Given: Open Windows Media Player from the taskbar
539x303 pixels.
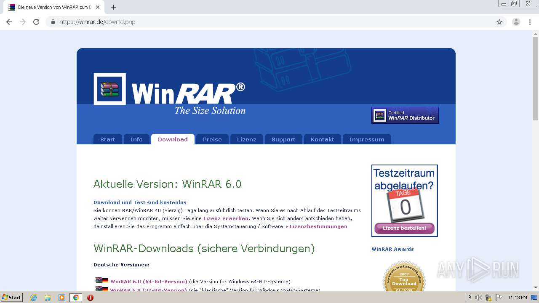Looking at the screenshot, I should 62,298.
